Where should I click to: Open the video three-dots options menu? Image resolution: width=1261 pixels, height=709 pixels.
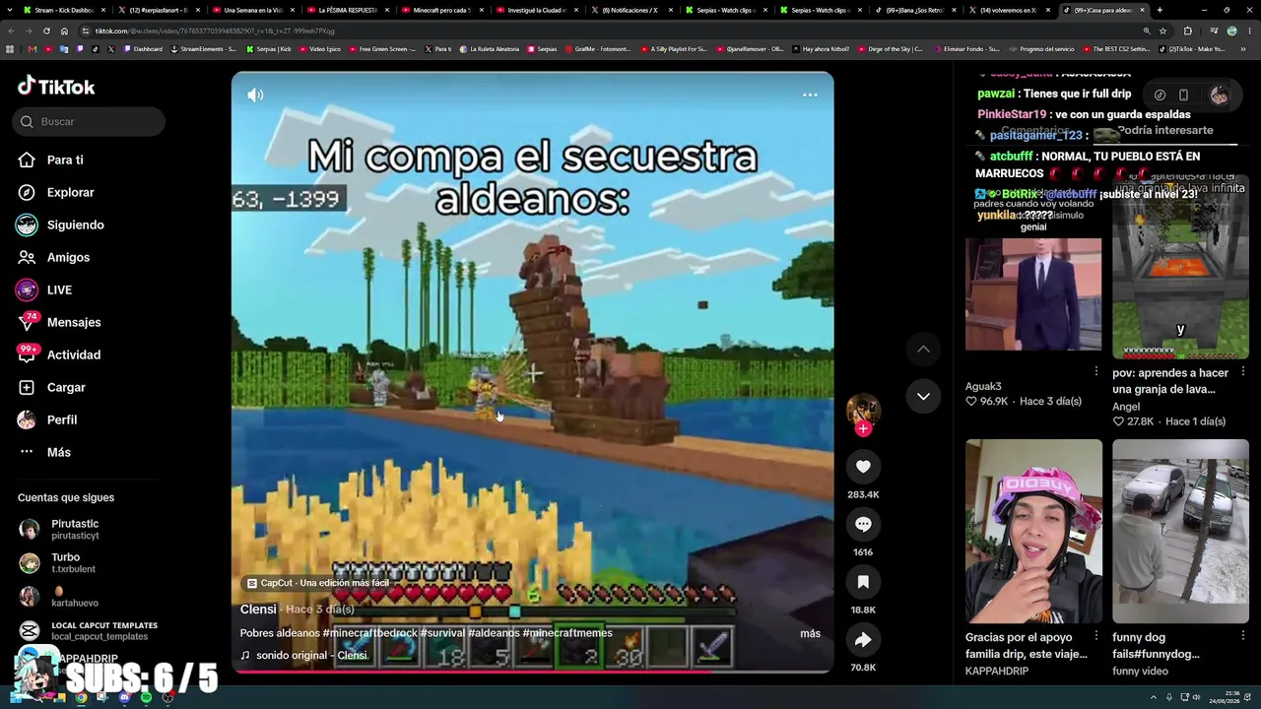pyautogui.click(x=810, y=95)
